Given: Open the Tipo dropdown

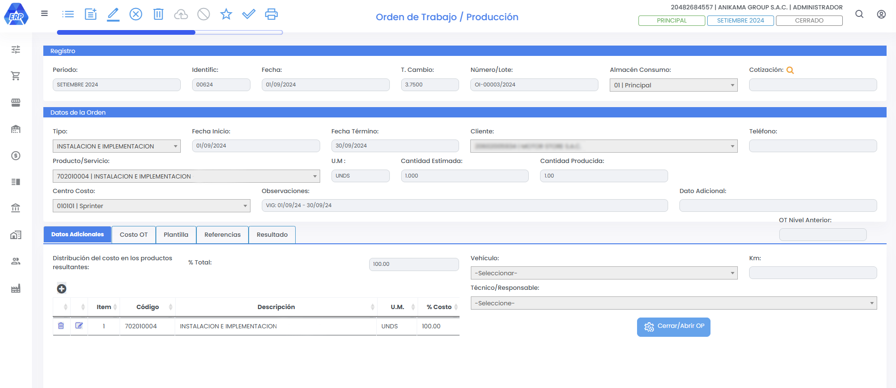Looking at the screenshot, I should 116,146.
